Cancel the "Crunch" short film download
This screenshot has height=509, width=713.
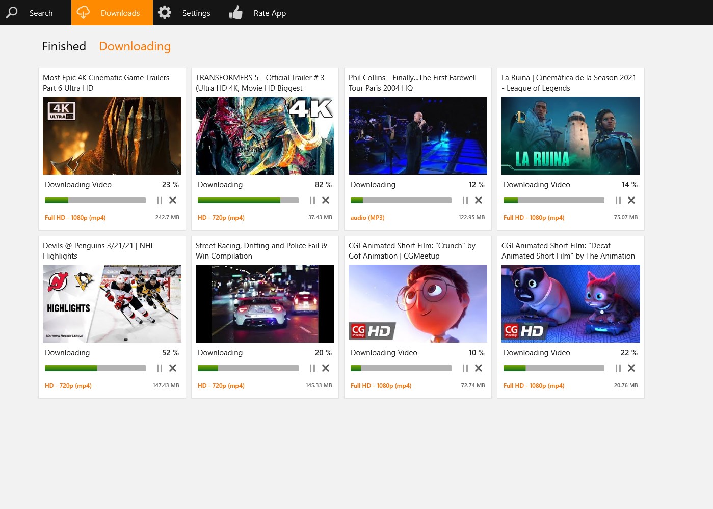(x=478, y=368)
